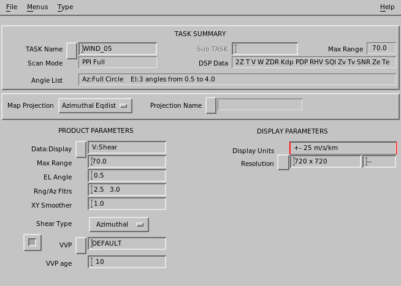Screen dimensions: 401x286
Task: Click the Resolution 720 x 720 field
Action: 326,162
